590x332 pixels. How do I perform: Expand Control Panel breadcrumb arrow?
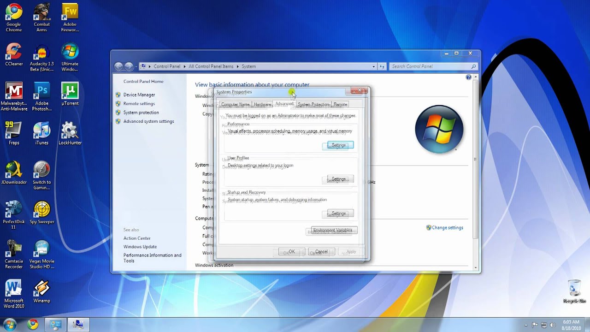[x=184, y=66]
